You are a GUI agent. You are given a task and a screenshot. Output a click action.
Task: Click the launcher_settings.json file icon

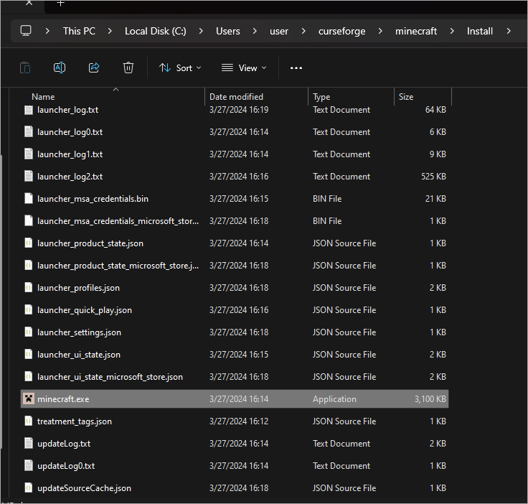(x=29, y=332)
